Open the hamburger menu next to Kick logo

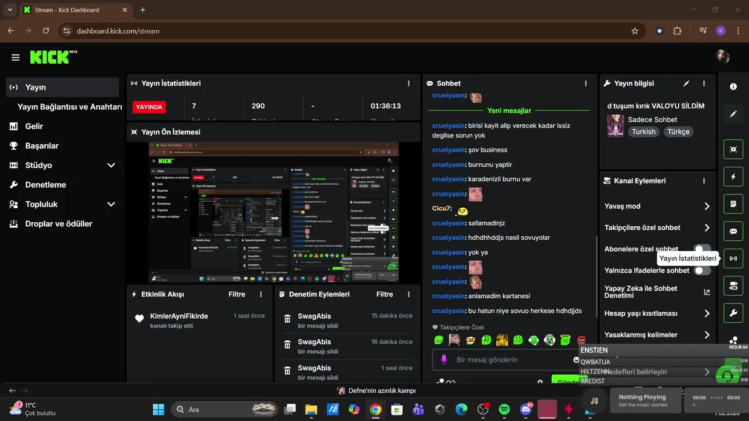point(16,57)
